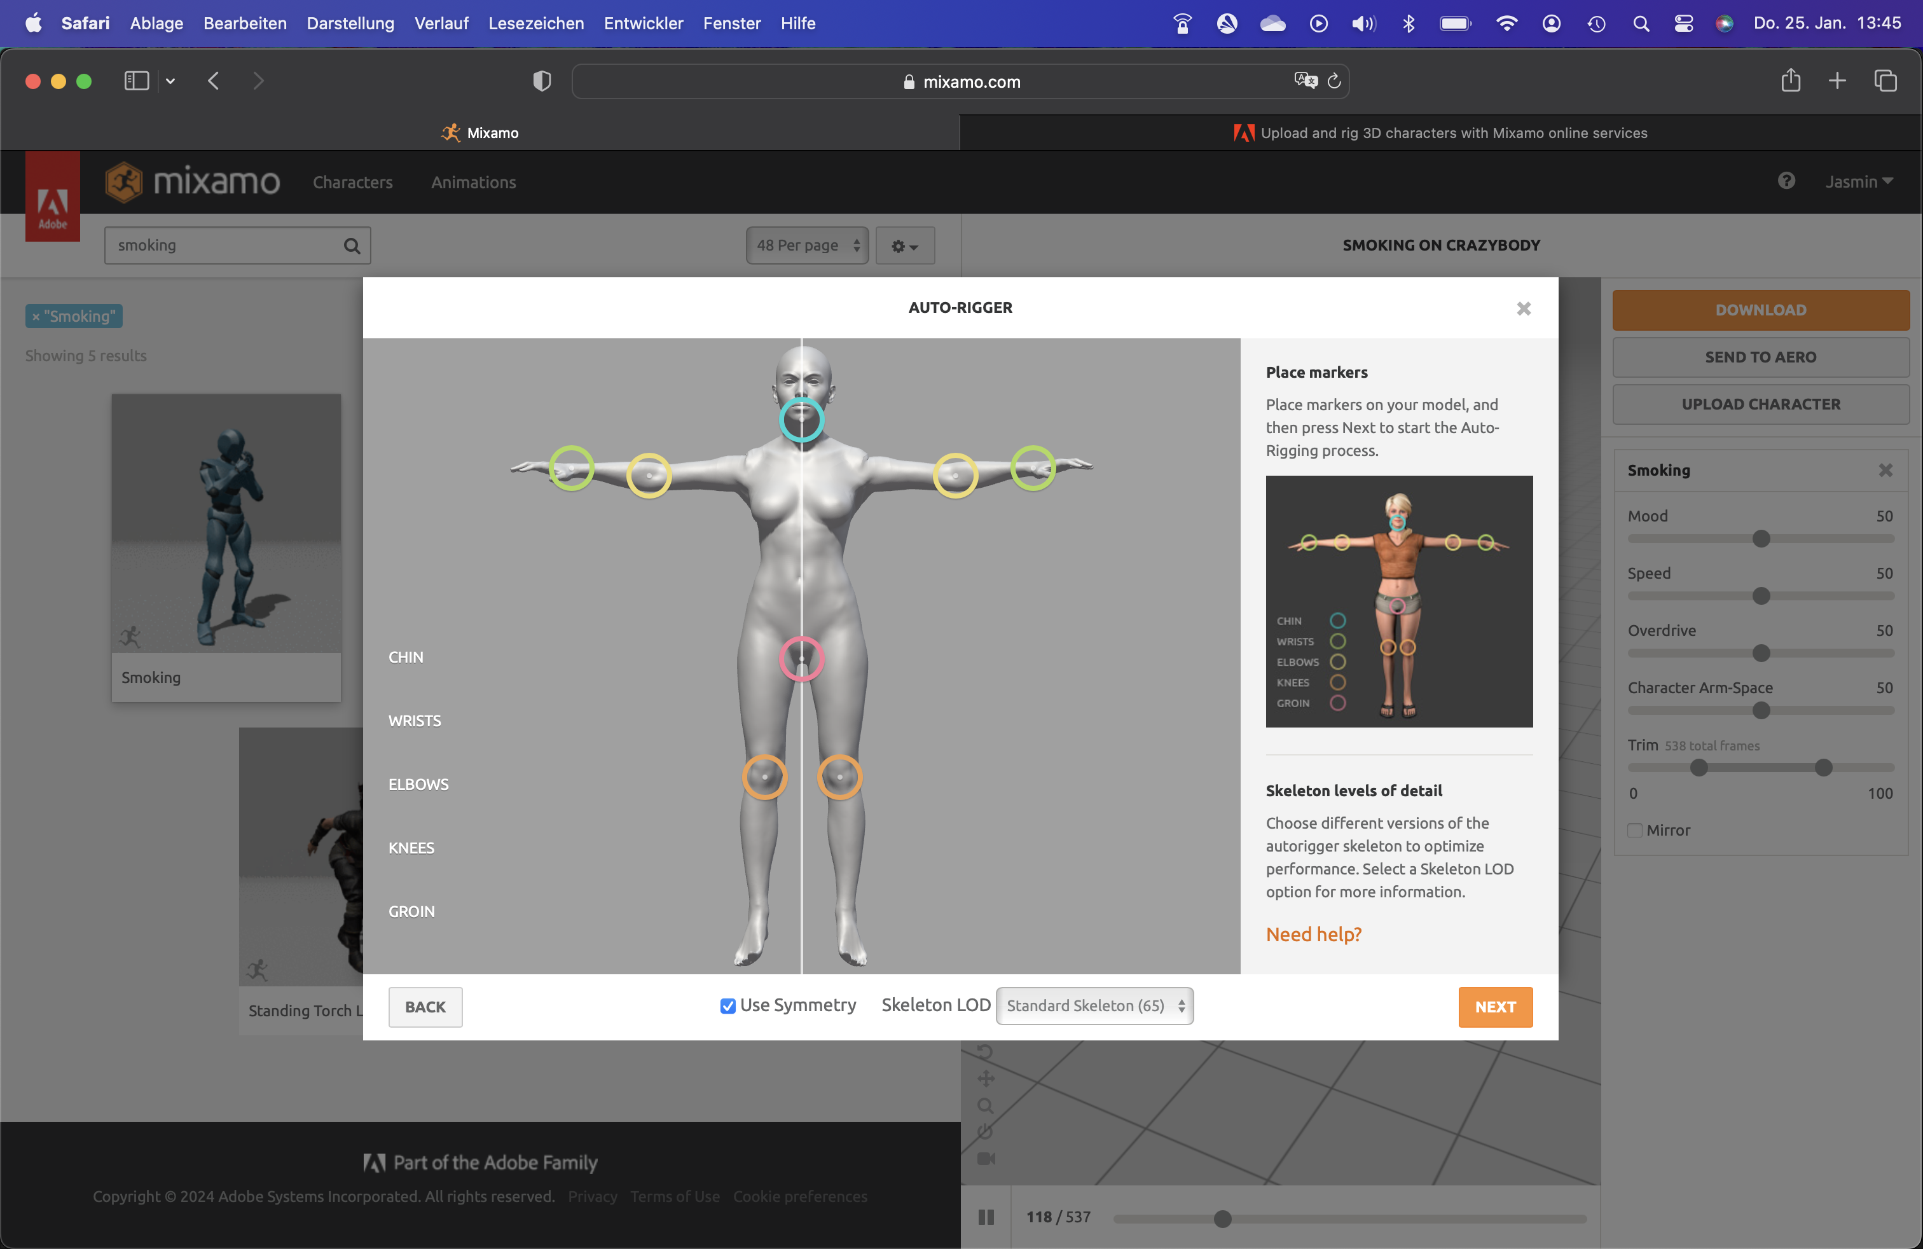Click the NEXT button
This screenshot has height=1249, width=1923.
[1495, 1007]
